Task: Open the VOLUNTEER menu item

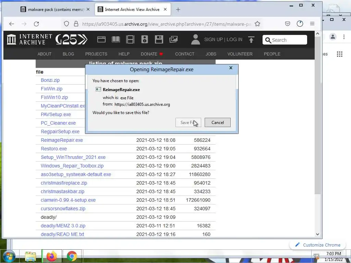Action: pyautogui.click(x=240, y=54)
